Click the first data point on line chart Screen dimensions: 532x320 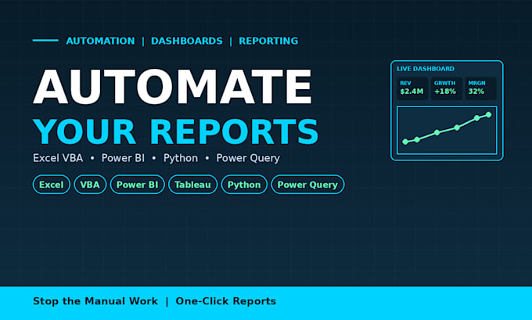pos(405,142)
